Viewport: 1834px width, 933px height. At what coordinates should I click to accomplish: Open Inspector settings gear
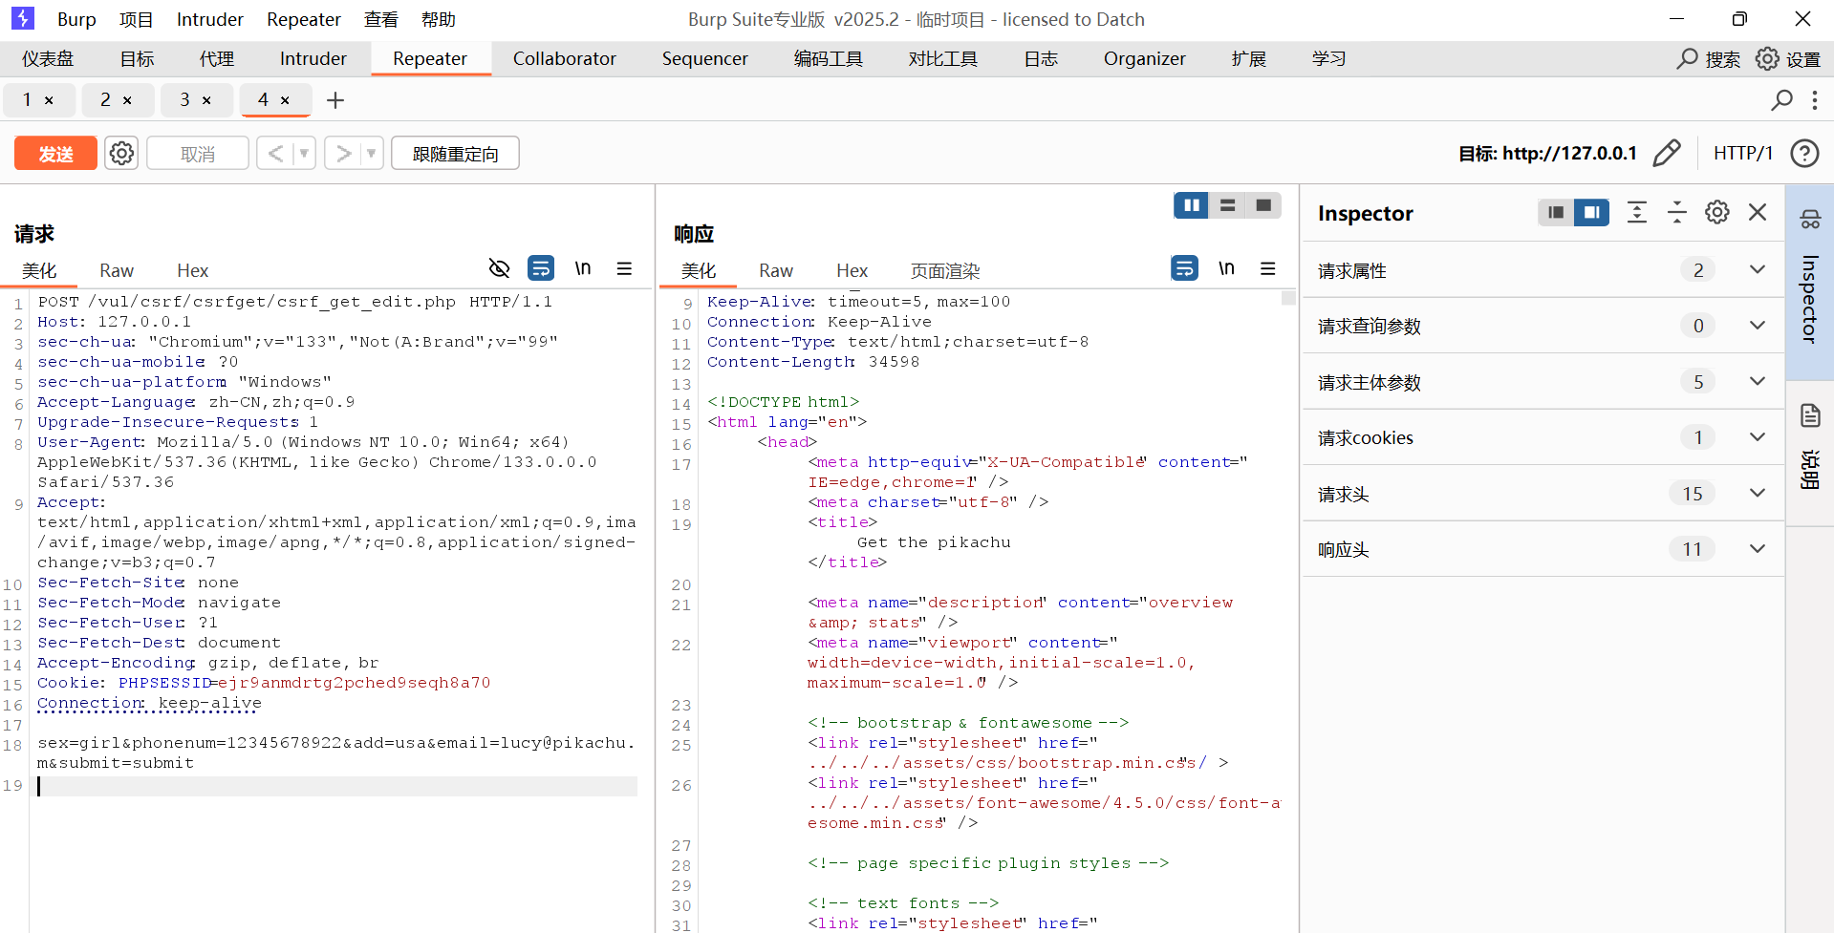[x=1717, y=212]
